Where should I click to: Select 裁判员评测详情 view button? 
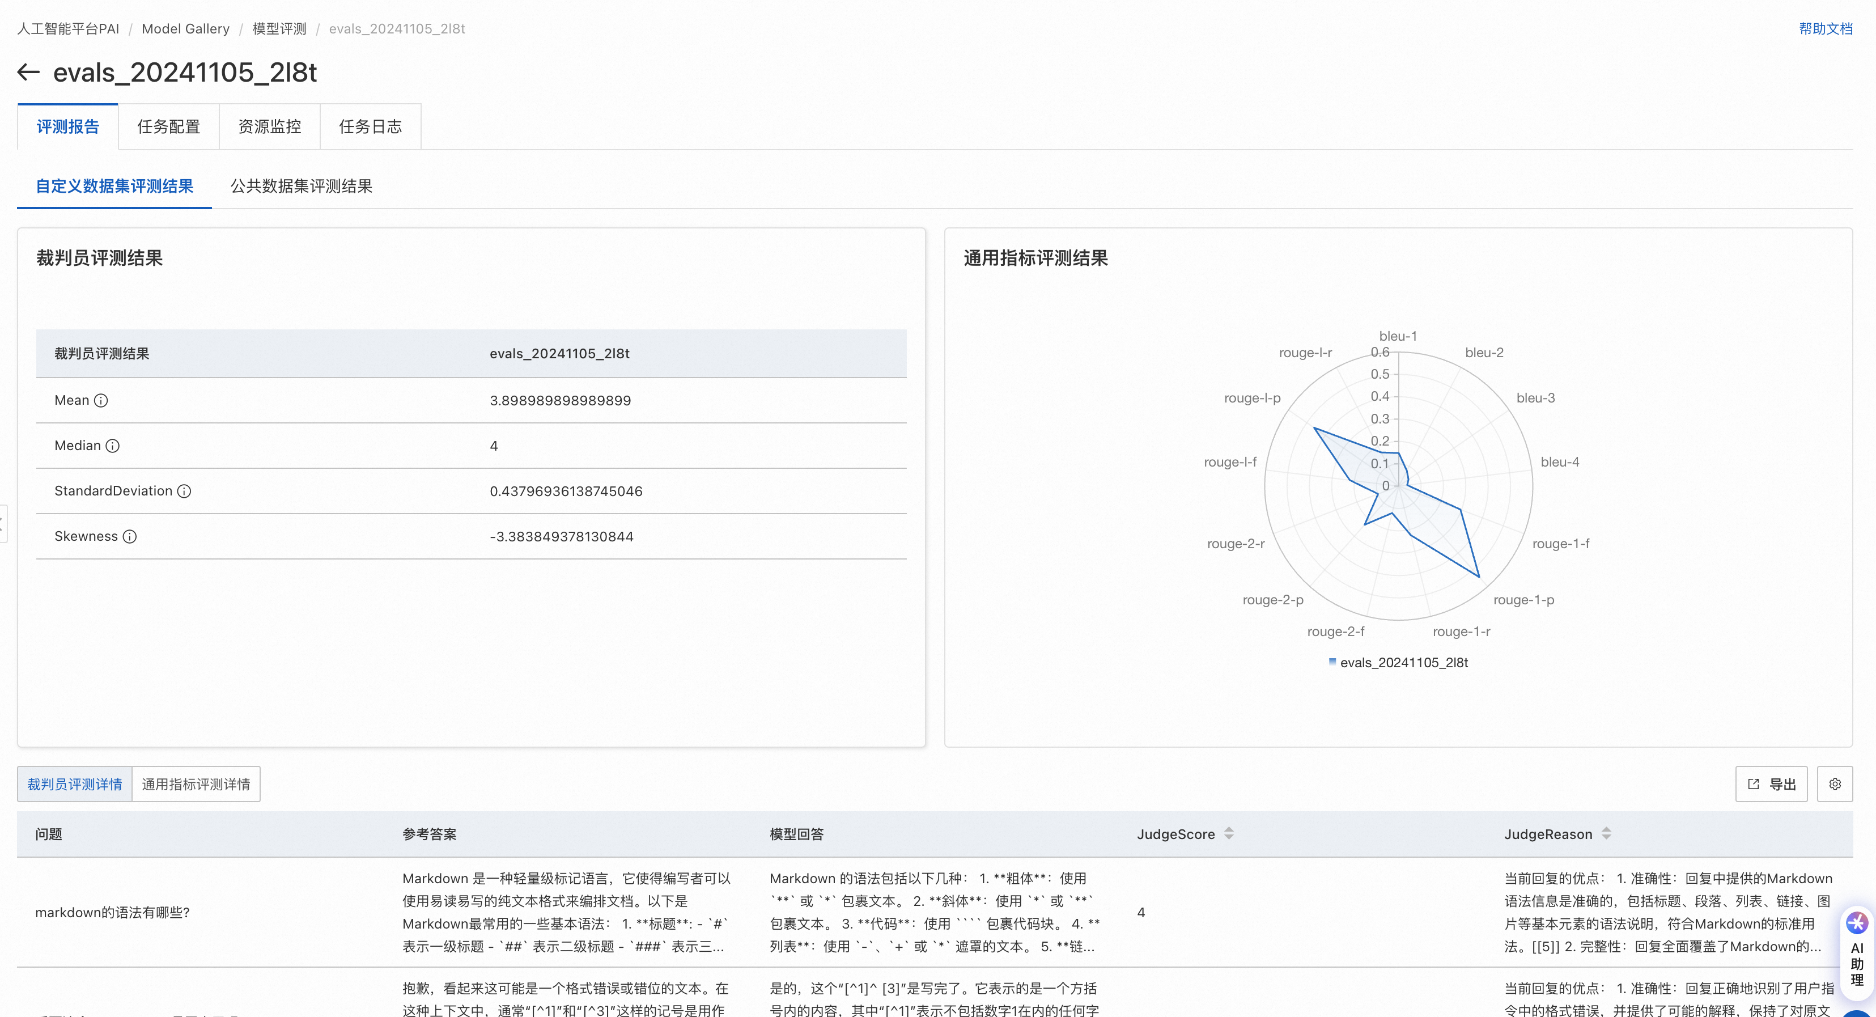[75, 784]
